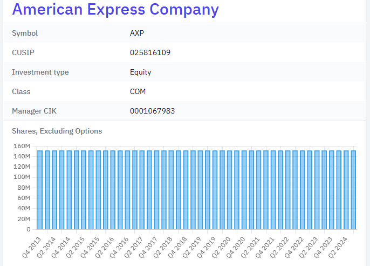Click the 160M y-axis label
This screenshot has width=370, height=266.
click(22, 146)
